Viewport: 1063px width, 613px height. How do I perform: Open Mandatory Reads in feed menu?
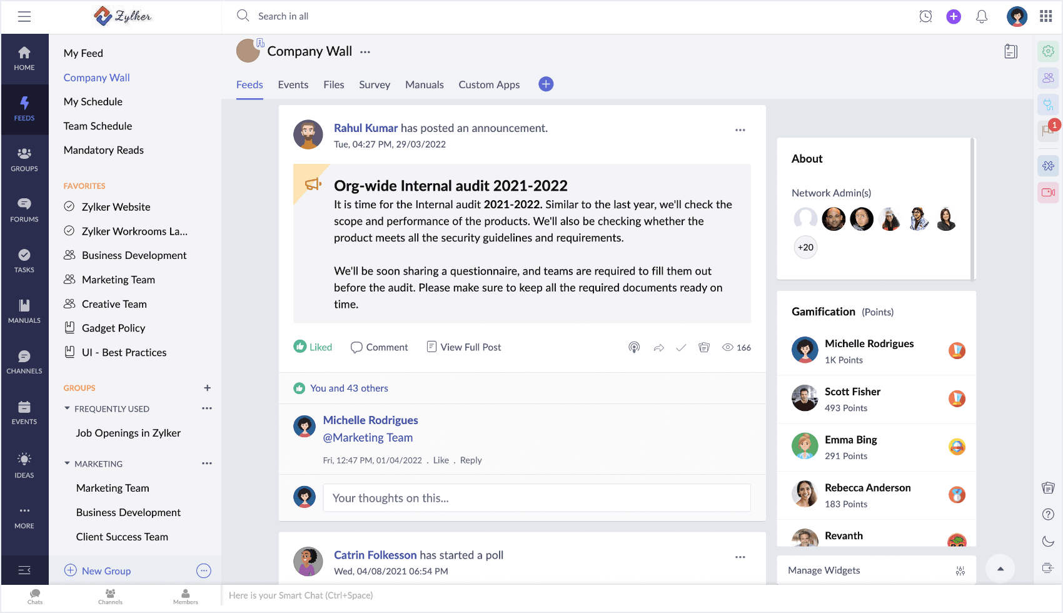[103, 150]
